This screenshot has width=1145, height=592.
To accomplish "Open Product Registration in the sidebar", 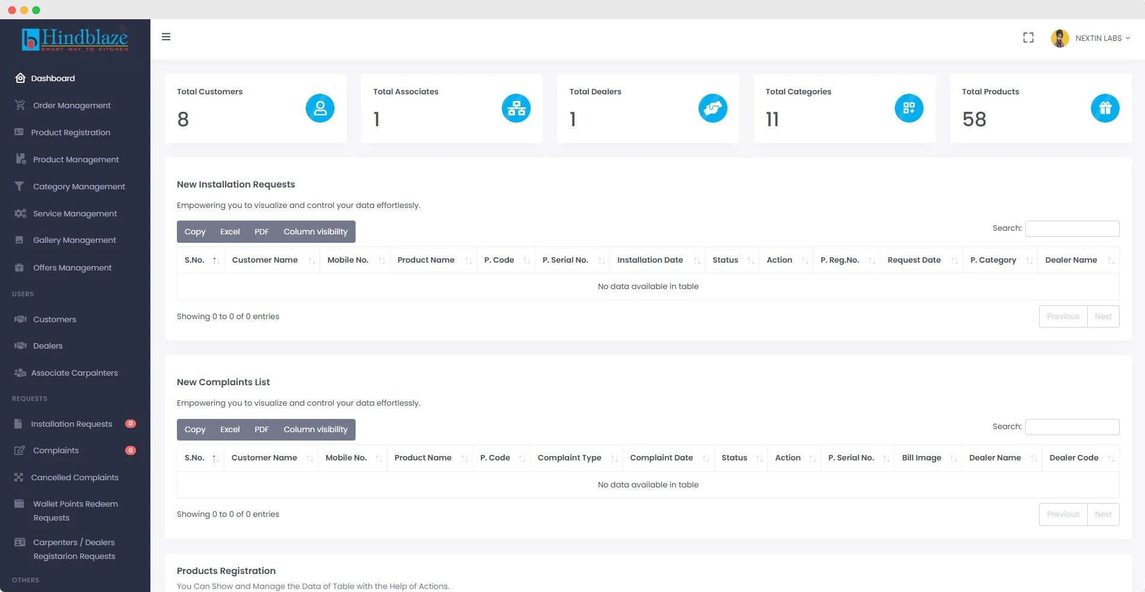I will pyautogui.click(x=70, y=132).
